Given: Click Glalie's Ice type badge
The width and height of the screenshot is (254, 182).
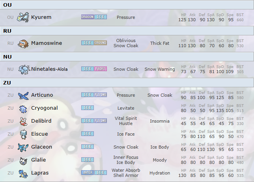Looking at the screenshot, I should [88, 160].
